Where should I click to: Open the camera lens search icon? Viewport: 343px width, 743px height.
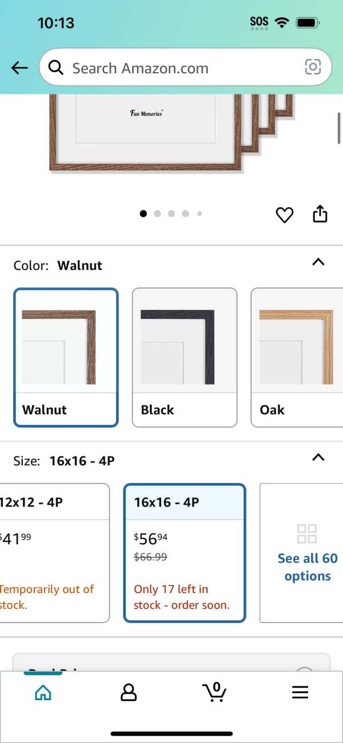pos(313,68)
